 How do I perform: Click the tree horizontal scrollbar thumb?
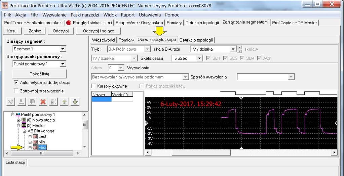coord(41,153)
